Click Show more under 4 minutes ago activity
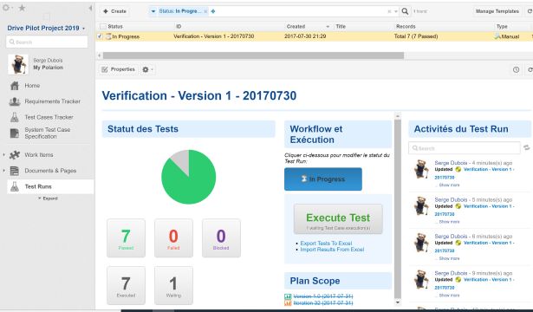Screen dimensions: 533x312 [449, 185]
